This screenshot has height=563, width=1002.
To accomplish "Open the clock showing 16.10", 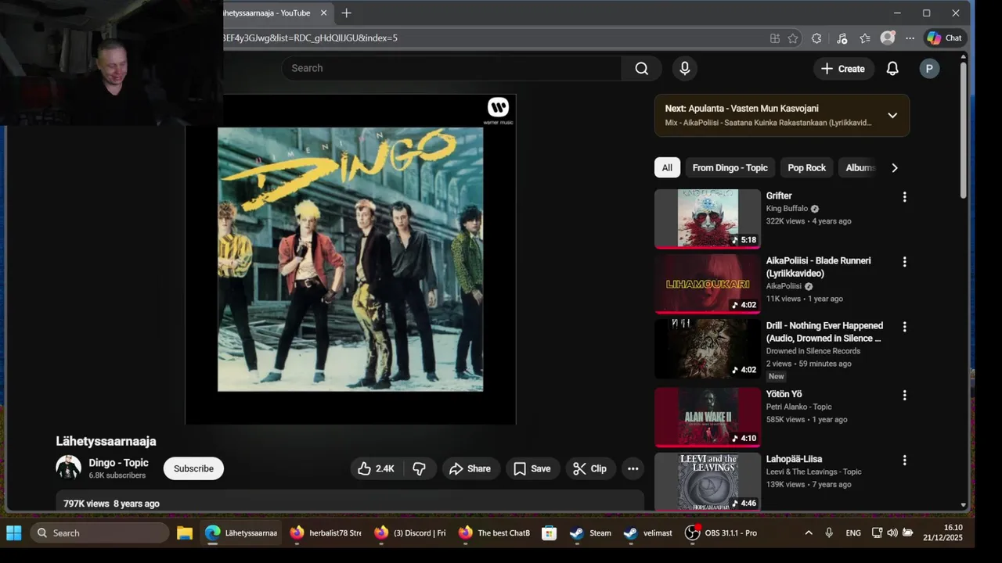I will [x=943, y=533].
